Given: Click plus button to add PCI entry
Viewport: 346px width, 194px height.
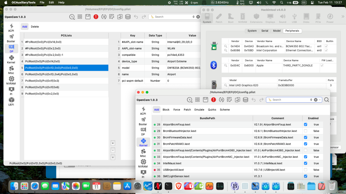Looking at the screenshot, I should point(113,143).
